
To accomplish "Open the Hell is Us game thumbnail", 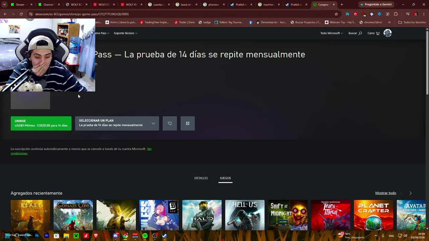I will (x=245, y=215).
